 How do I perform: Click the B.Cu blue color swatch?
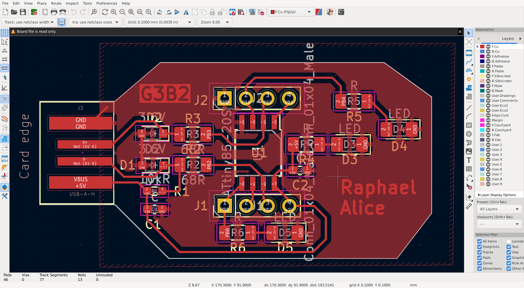(x=482, y=52)
